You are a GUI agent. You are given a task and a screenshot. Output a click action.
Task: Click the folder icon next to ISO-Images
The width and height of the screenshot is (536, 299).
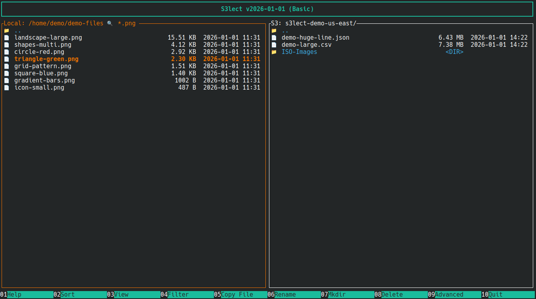274,52
